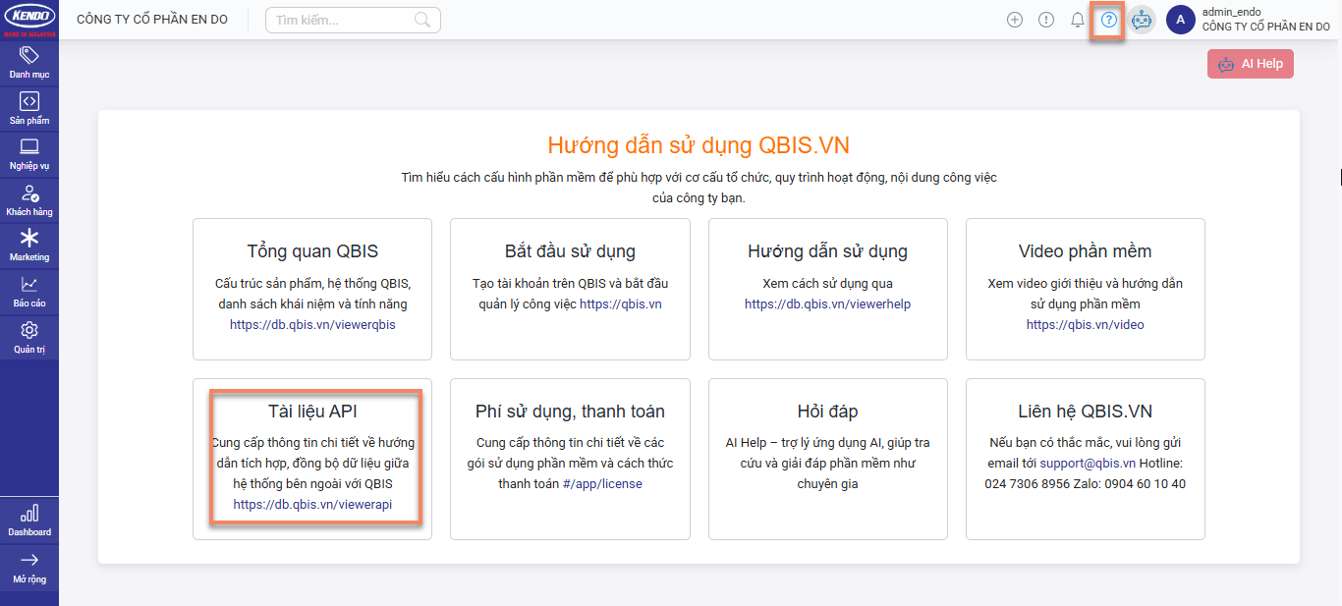This screenshot has width=1342, height=606.
Task: Click the KENDO company logo
Action: (x=29, y=20)
